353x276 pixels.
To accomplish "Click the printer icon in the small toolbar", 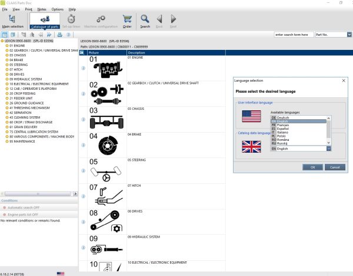I will [59, 35].
